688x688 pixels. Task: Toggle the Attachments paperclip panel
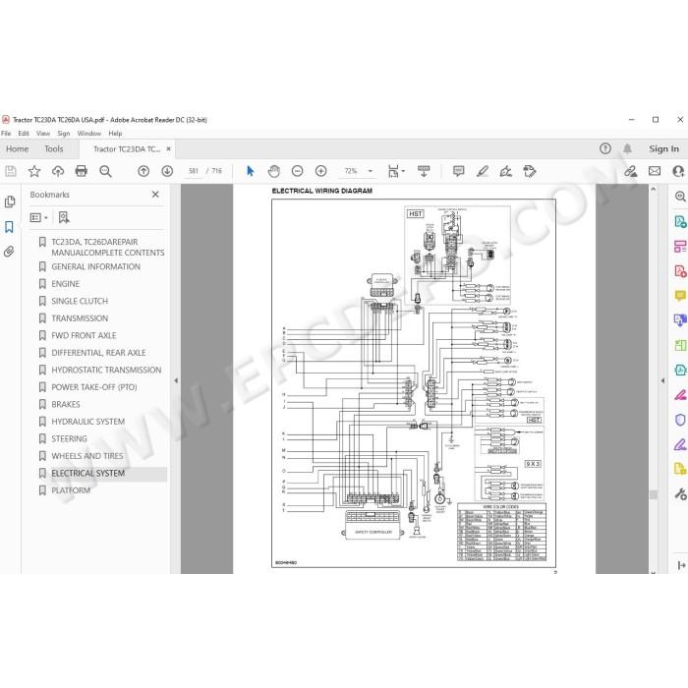click(x=9, y=252)
